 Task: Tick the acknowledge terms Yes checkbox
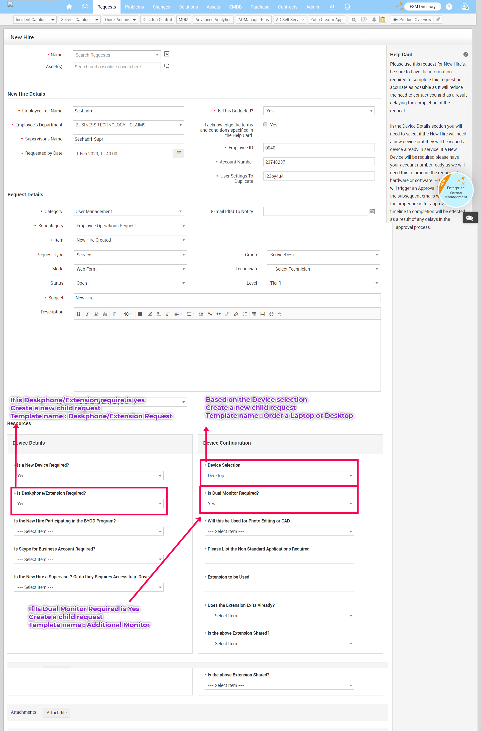click(265, 124)
